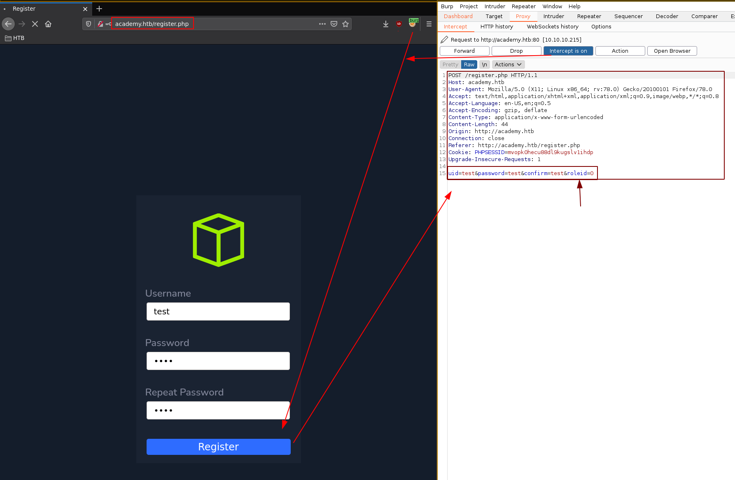Open the Repeater menu in menu bar
Viewport: 735px width, 480px height.
(523, 6)
